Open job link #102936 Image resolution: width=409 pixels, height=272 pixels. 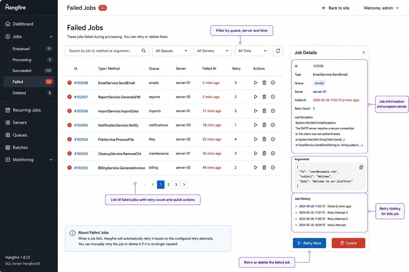(x=81, y=111)
